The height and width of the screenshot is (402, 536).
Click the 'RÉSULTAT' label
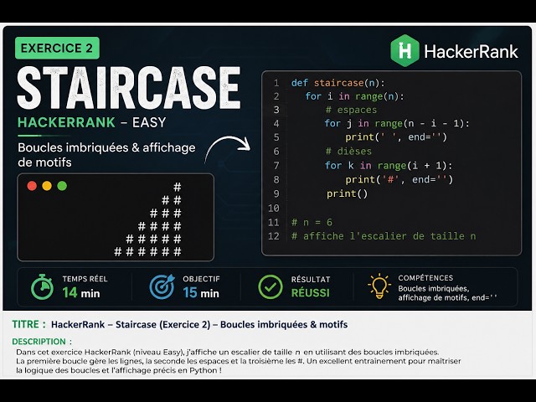311,279
